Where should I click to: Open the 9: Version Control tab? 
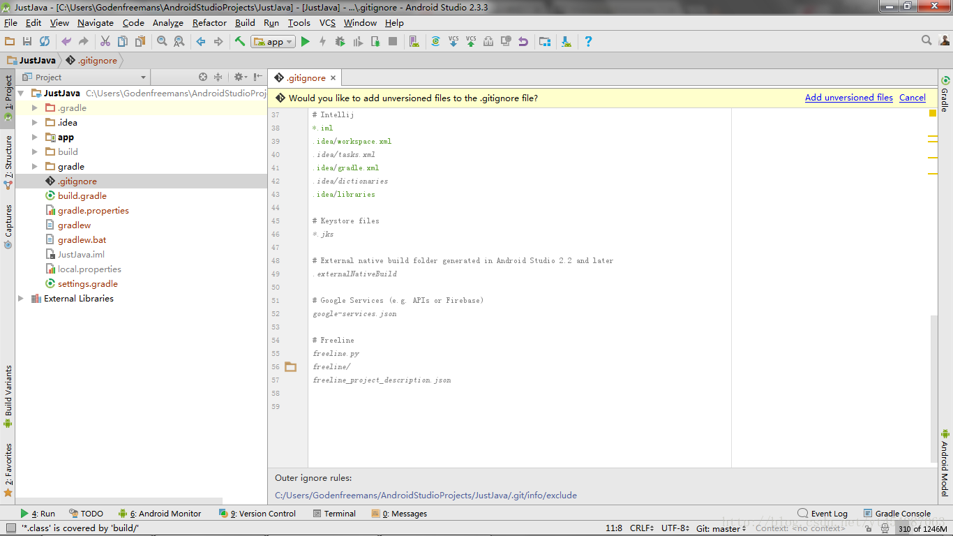click(257, 514)
